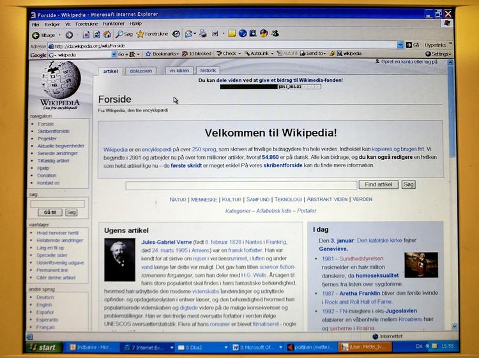Open the Rediger menu

point(52,24)
